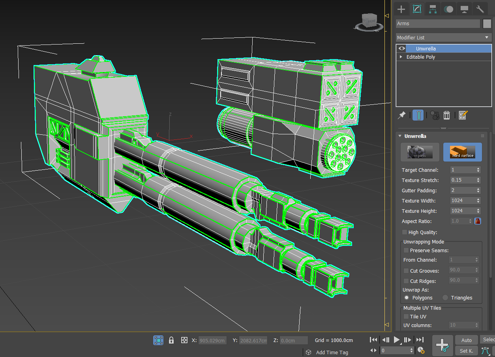Open the Utilities wrench panel

pos(480,9)
